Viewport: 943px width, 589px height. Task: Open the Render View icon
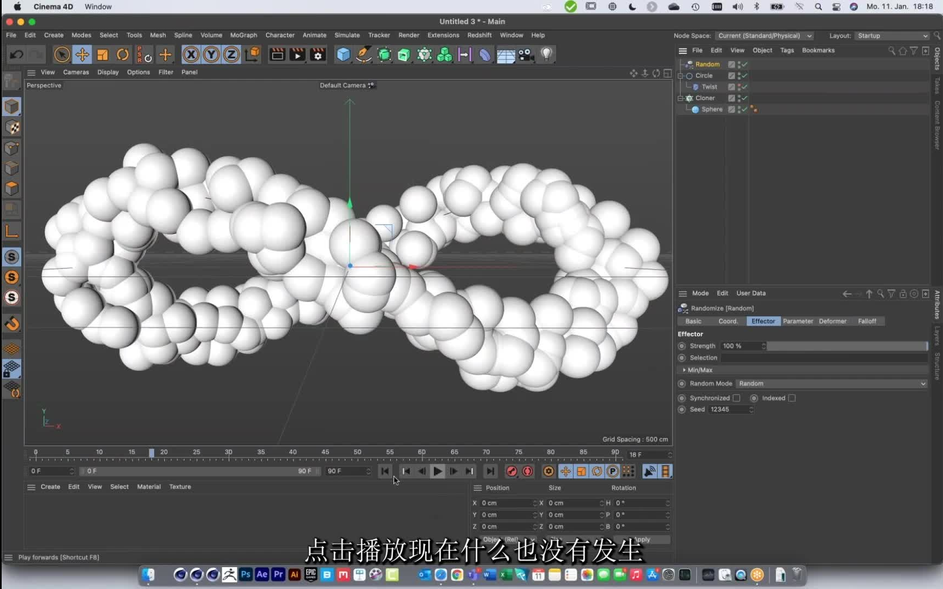pos(276,55)
